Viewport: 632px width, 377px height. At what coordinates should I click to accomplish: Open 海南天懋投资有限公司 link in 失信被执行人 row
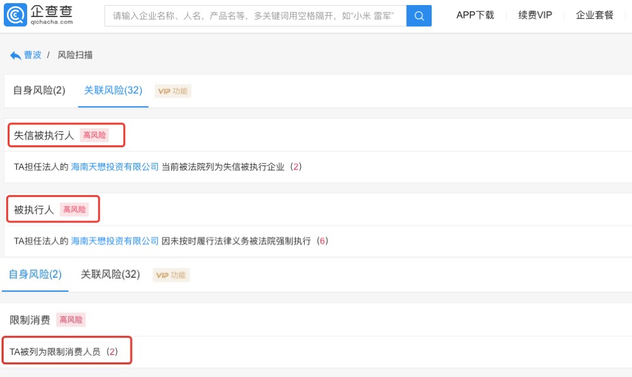tap(114, 167)
